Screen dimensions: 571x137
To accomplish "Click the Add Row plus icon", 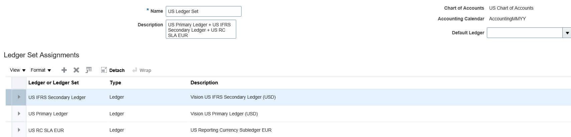I will (64, 70).
